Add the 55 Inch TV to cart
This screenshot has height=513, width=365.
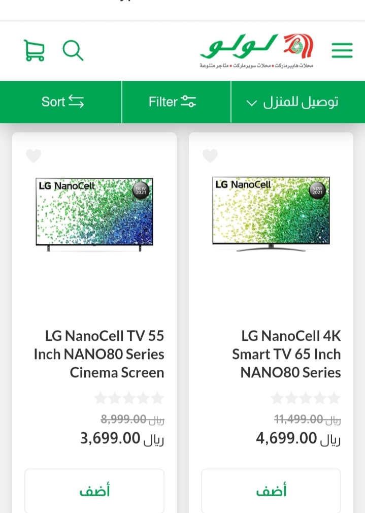click(94, 491)
